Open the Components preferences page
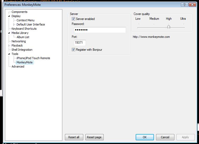Screen dimensions: 199x144 [x=19, y=12]
